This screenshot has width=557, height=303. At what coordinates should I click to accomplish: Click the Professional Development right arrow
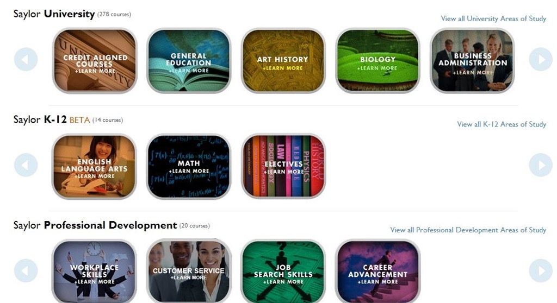click(540, 271)
